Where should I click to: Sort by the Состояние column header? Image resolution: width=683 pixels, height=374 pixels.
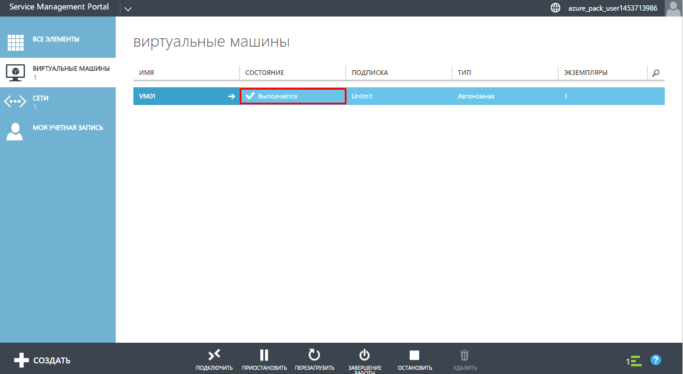(264, 73)
